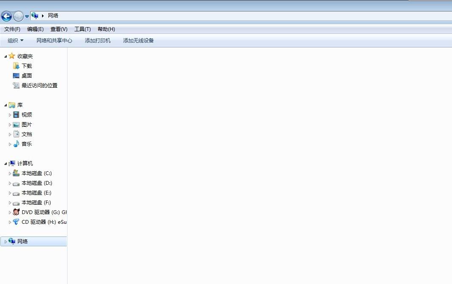The width and height of the screenshot is (452, 284).
Task: Select the 图片 library
Action: [x=27, y=125]
